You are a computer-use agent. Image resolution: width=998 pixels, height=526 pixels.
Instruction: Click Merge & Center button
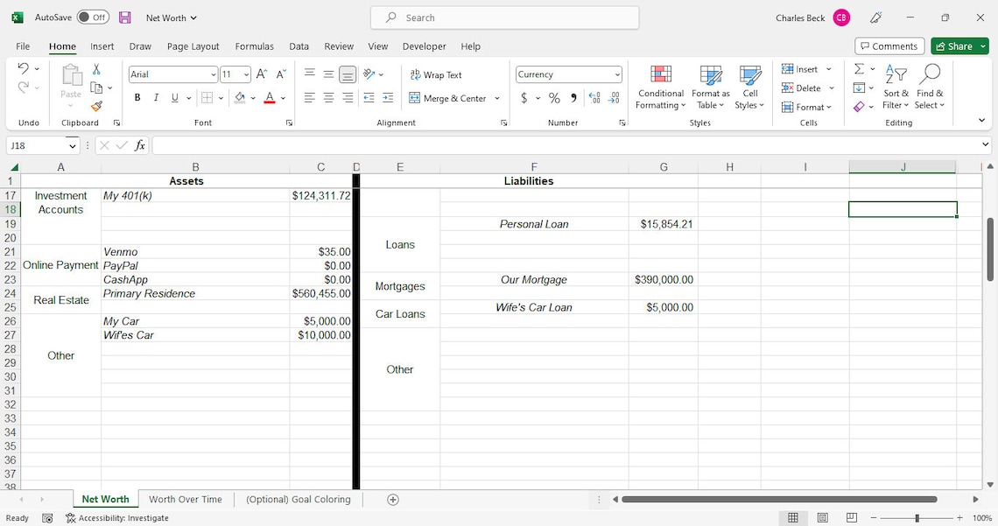point(448,98)
